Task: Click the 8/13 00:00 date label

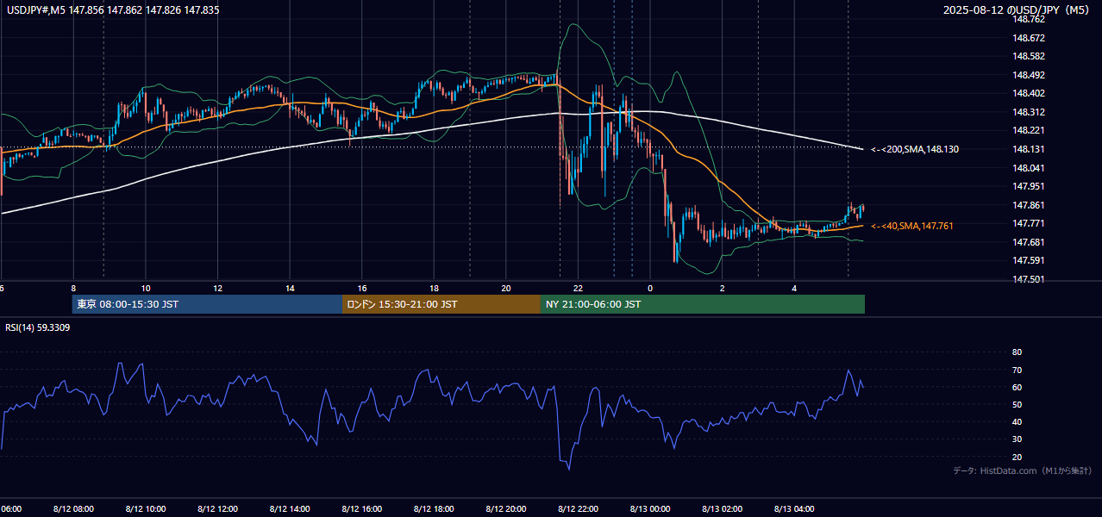Action: pyautogui.click(x=650, y=509)
